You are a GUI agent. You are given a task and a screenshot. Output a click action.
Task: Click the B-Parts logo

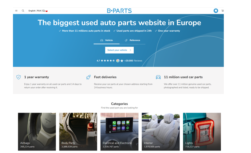coord(119,11)
